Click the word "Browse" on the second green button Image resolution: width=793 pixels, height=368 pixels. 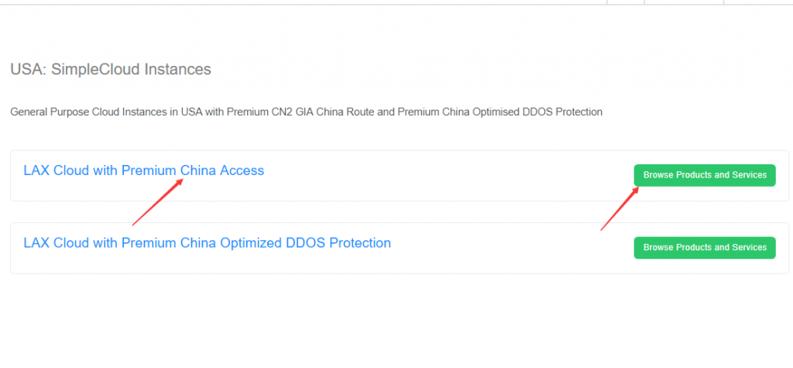coord(658,248)
